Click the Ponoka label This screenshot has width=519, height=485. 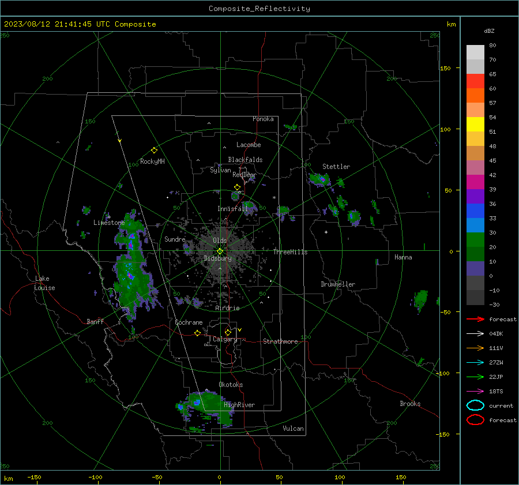[x=263, y=119]
